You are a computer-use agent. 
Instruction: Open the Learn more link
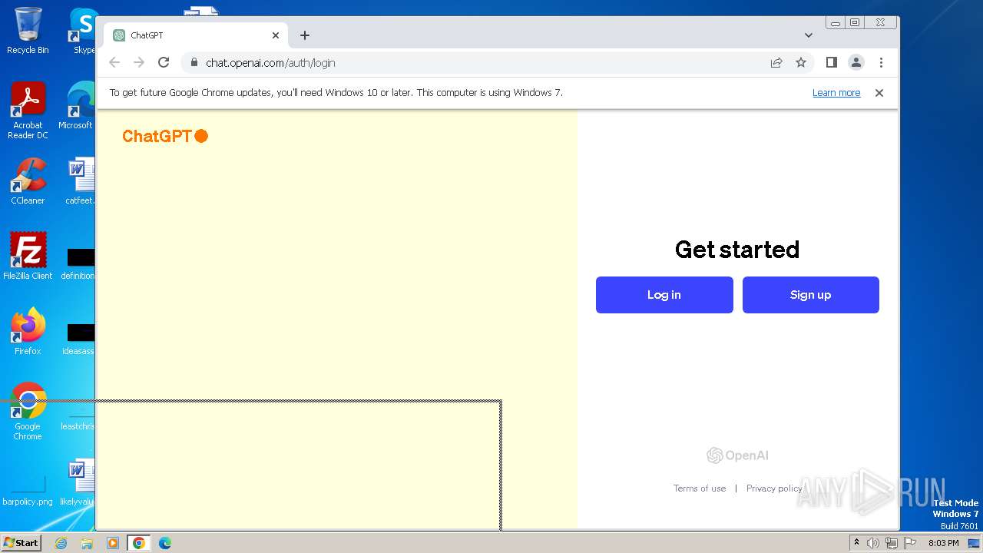836,93
